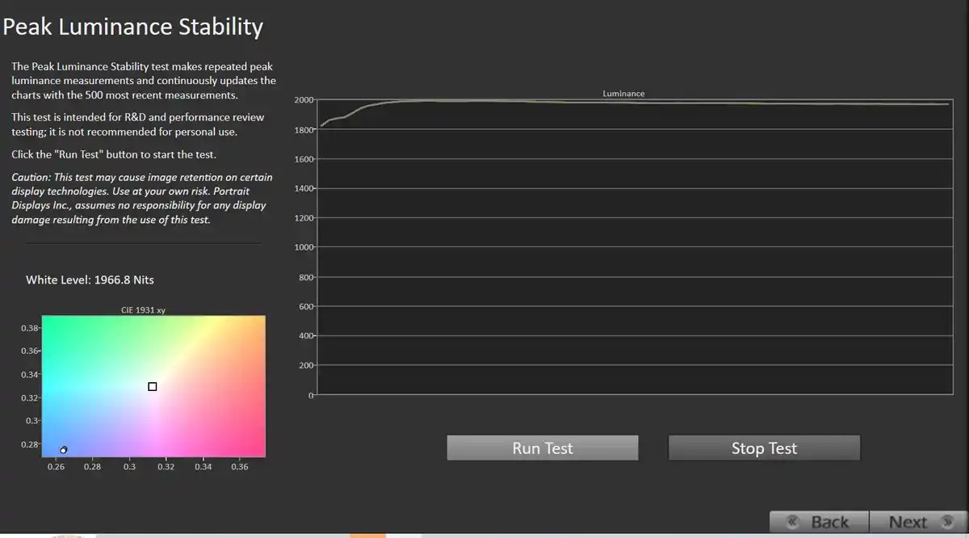Click the 0.26 axis label on CIE diagram
The height and width of the screenshot is (538, 969).
55,466
